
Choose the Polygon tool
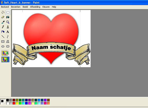pos(8,41)
